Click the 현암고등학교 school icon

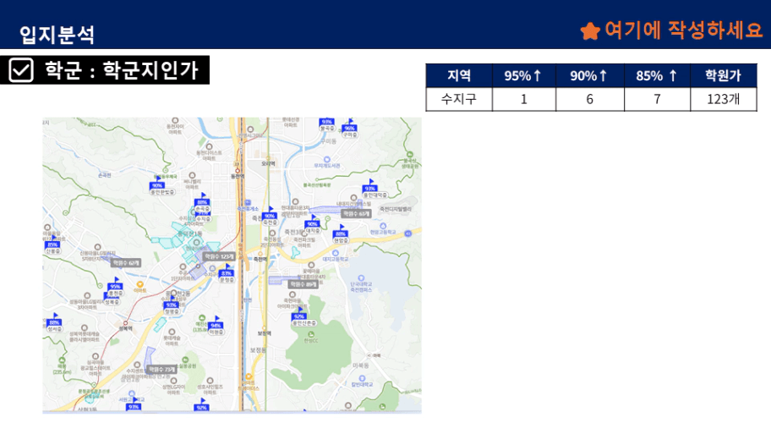[383, 227]
